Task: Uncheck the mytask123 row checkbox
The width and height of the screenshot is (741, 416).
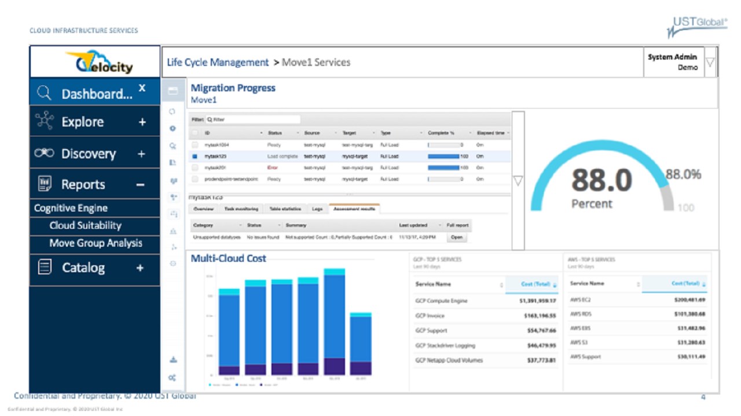Action: pyautogui.click(x=195, y=156)
